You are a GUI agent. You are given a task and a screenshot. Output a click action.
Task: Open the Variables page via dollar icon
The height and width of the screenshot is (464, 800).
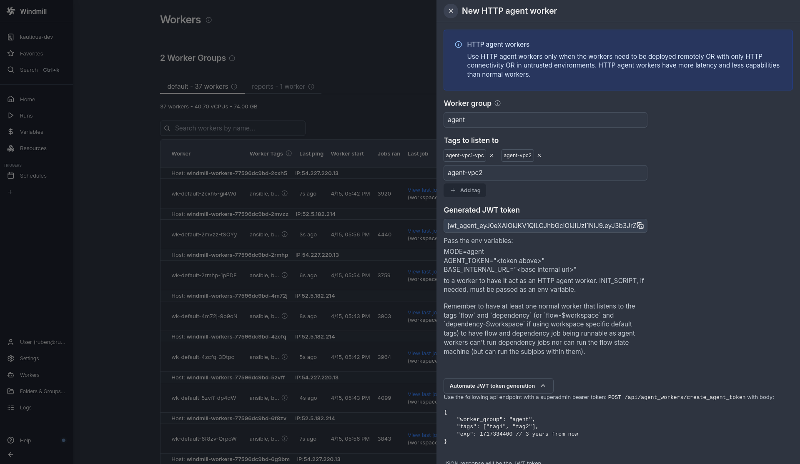coord(31,132)
